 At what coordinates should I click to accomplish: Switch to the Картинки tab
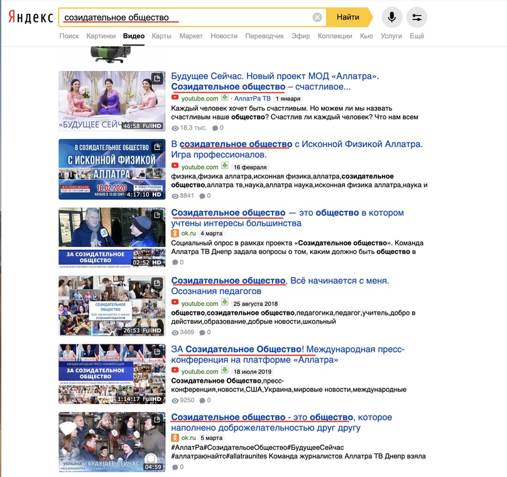pos(101,36)
